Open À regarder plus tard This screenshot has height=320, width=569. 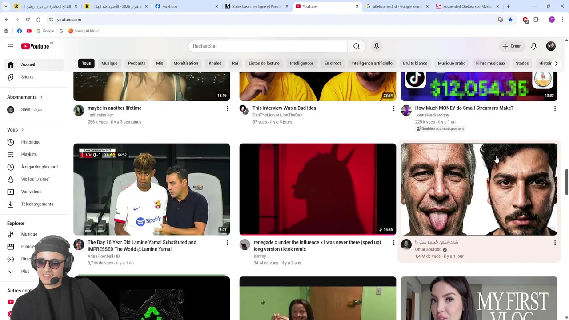[x=34, y=167]
